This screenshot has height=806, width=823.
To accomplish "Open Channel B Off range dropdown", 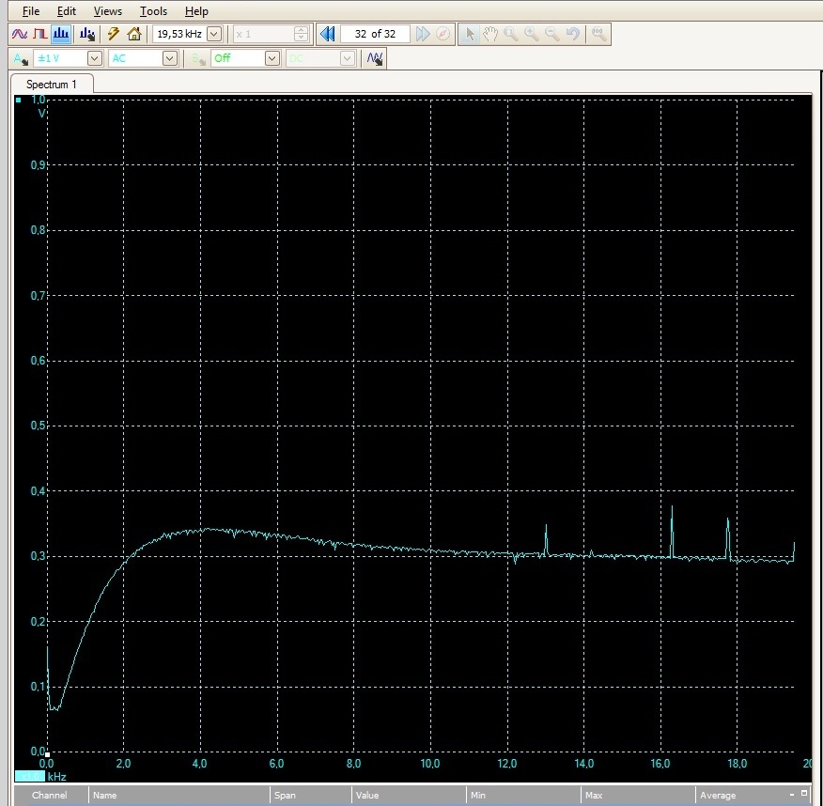I will tap(272, 58).
